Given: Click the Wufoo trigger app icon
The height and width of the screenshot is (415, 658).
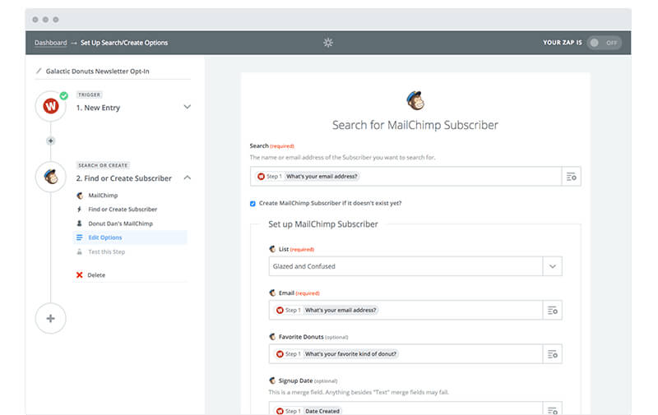Looking at the screenshot, I should pyautogui.click(x=51, y=106).
